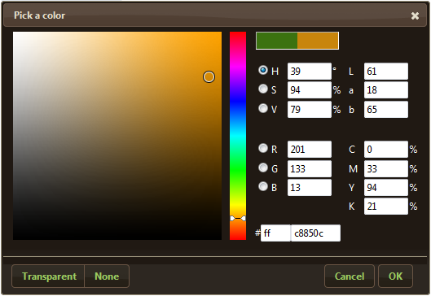
Task: Select the B blue radio button
Action: (x=263, y=186)
